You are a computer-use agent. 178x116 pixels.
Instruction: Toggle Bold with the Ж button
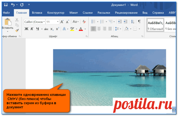26,29
